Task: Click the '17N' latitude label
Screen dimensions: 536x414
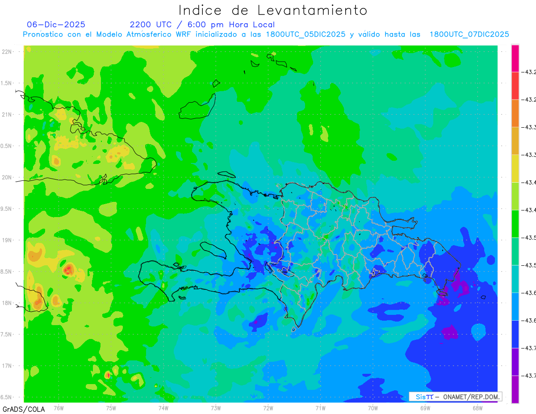Action: 7,366
